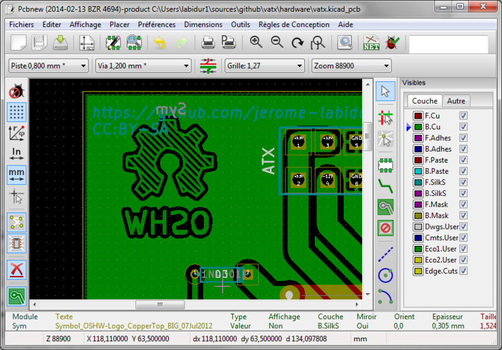Toggle auto delete track icon
This screenshot has width=502, height=350.
[x=17, y=270]
